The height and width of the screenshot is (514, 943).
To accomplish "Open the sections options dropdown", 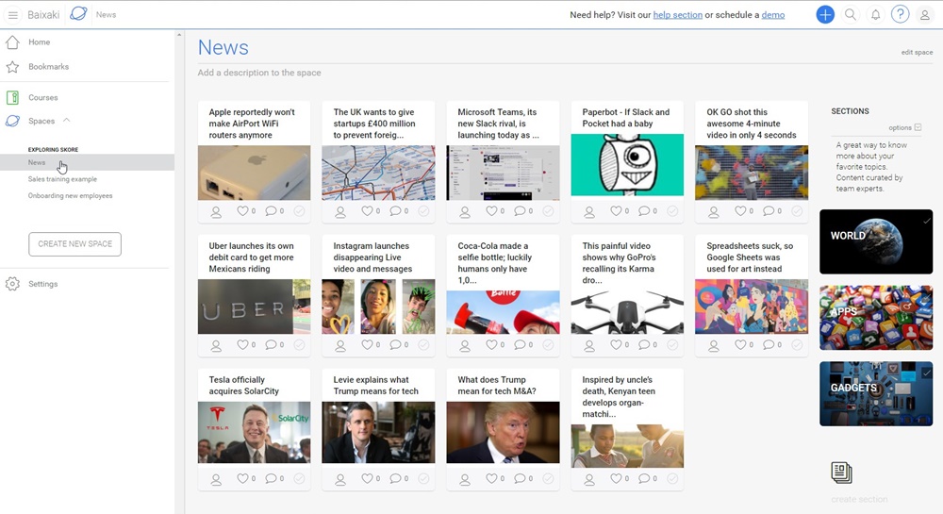I will [904, 127].
